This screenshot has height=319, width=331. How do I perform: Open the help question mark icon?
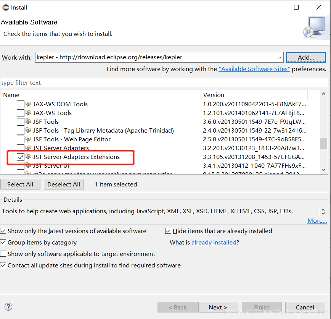(8, 307)
